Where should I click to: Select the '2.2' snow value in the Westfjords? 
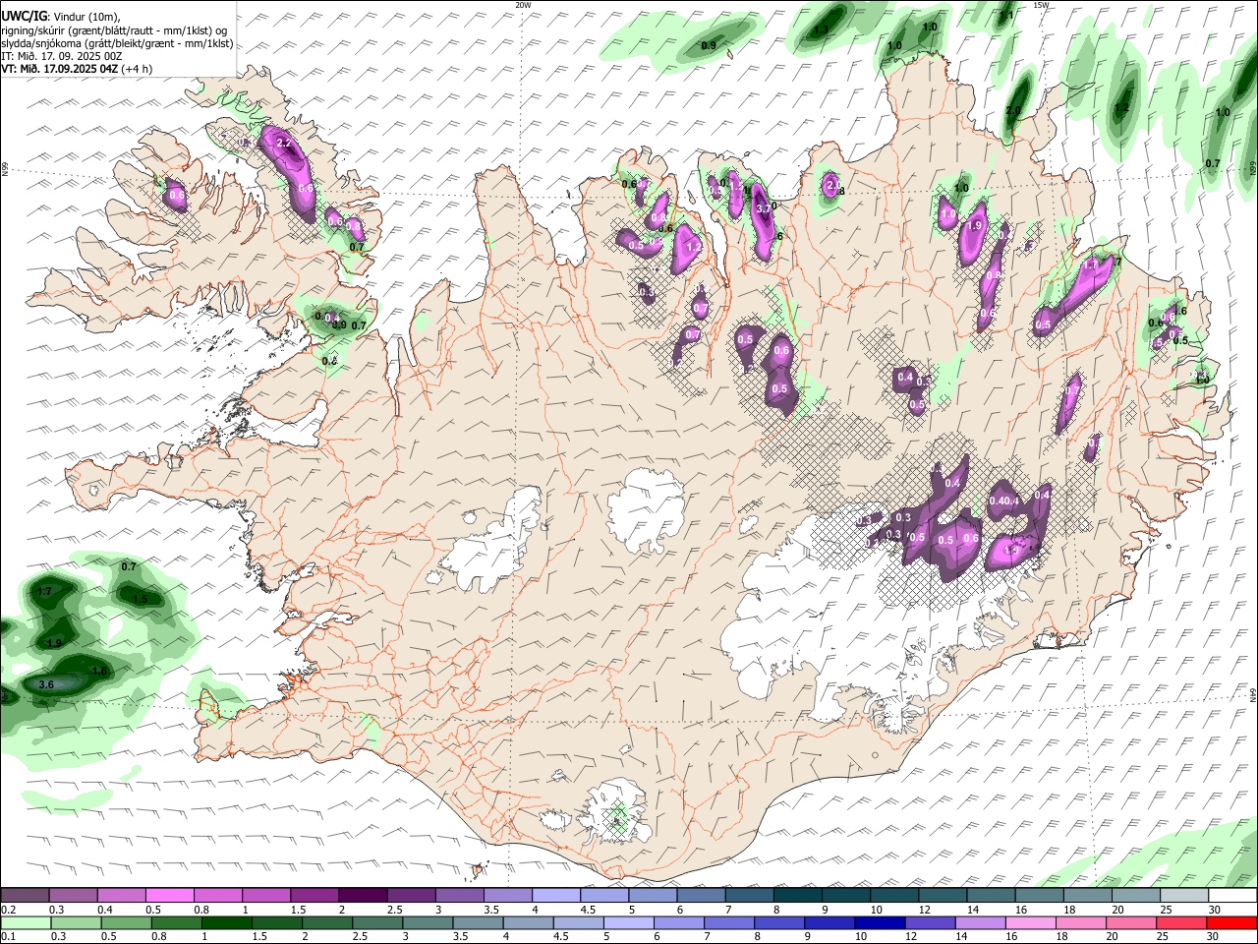285,144
